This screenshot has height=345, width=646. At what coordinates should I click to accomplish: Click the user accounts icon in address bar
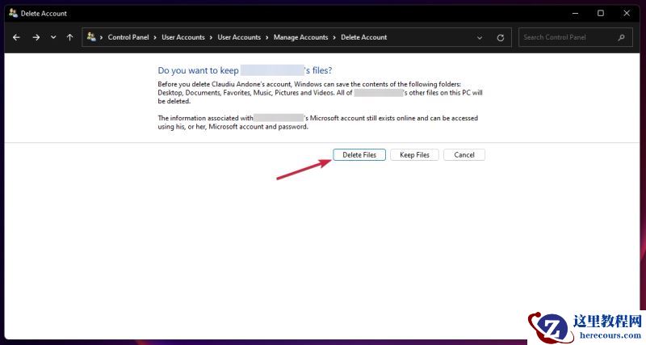91,37
